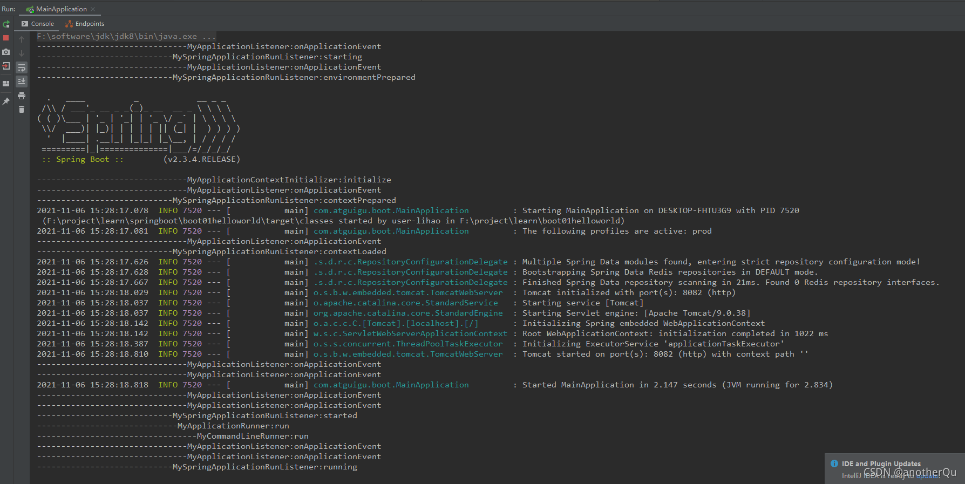Click 'The following profiles are active: prod'
The width and height of the screenshot is (965, 484).
click(x=617, y=231)
